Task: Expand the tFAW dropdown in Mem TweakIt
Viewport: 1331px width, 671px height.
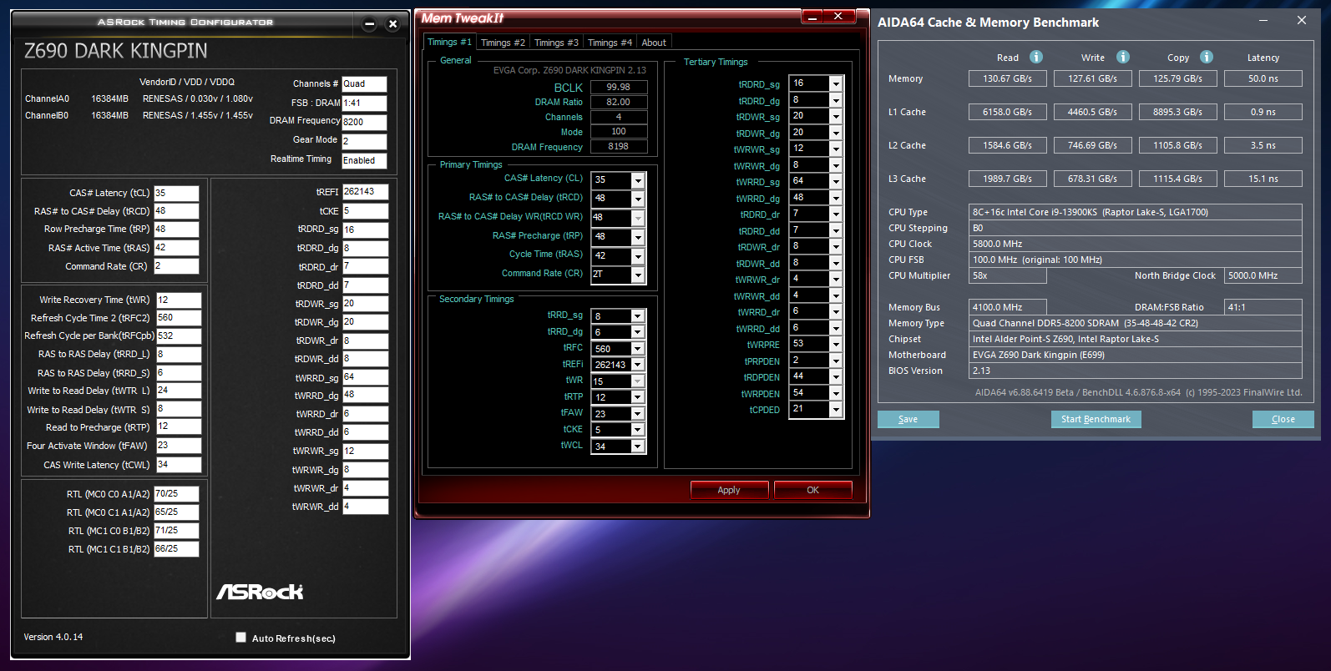Action: click(638, 414)
